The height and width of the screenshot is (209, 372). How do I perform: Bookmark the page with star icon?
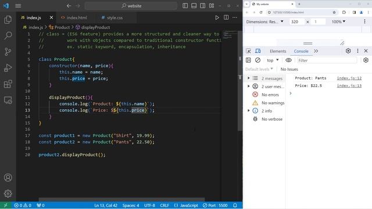(x=334, y=12)
